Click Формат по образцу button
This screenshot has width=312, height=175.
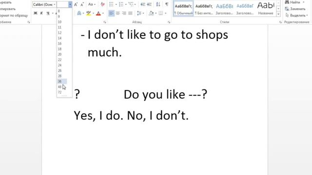pyautogui.click(x=14, y=15)
